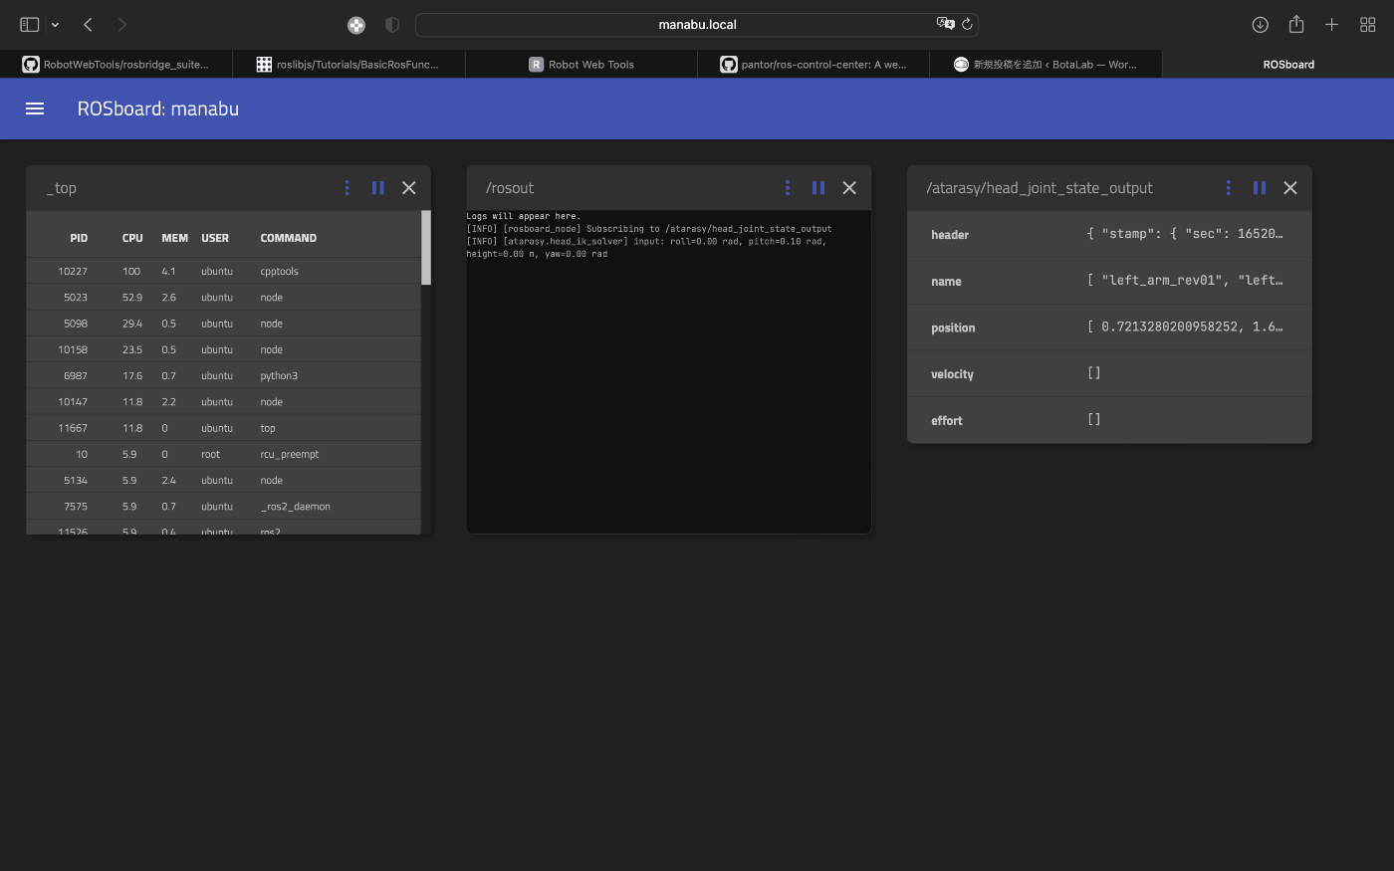
Task: Click the Share button
Action: pyautogui.click(x=1295, y=24)
